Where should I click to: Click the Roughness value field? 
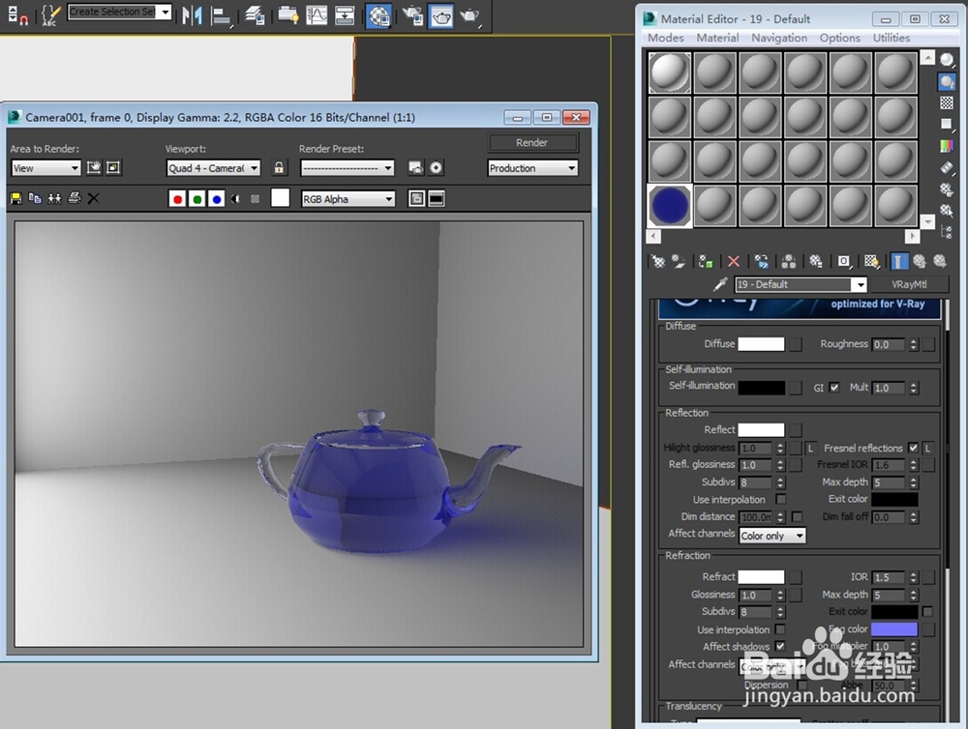889,344
